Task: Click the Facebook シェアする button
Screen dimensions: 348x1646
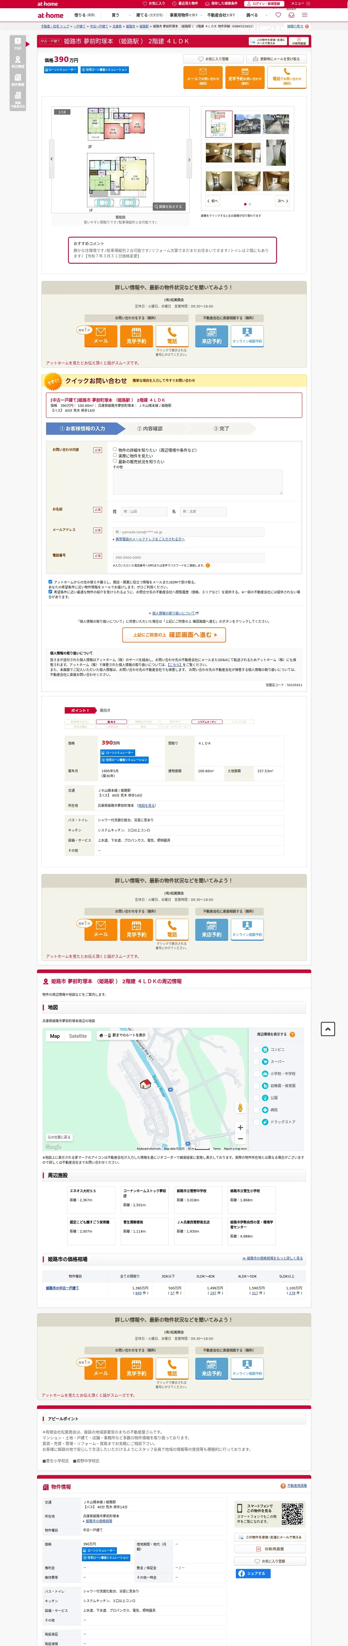Action: point(253,1573)
